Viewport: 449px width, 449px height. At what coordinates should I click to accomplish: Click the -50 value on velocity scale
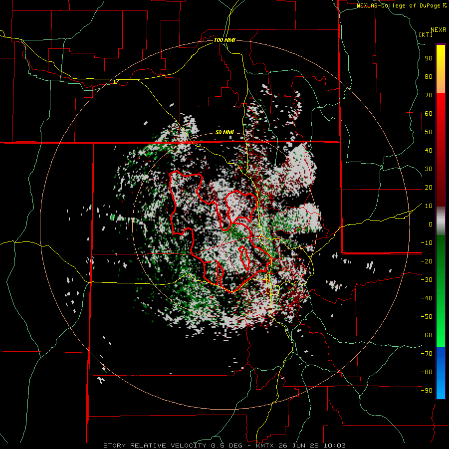427,316
